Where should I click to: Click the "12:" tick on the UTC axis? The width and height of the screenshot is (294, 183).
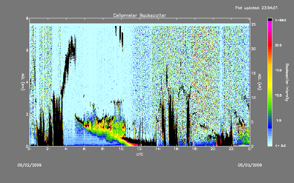pyautogui.click(x=140, y=149)
